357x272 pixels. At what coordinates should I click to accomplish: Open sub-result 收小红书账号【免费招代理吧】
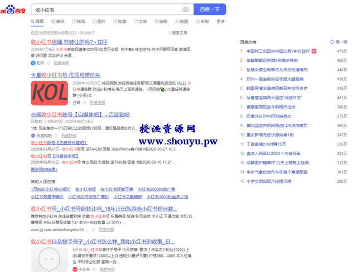(59, 143)
